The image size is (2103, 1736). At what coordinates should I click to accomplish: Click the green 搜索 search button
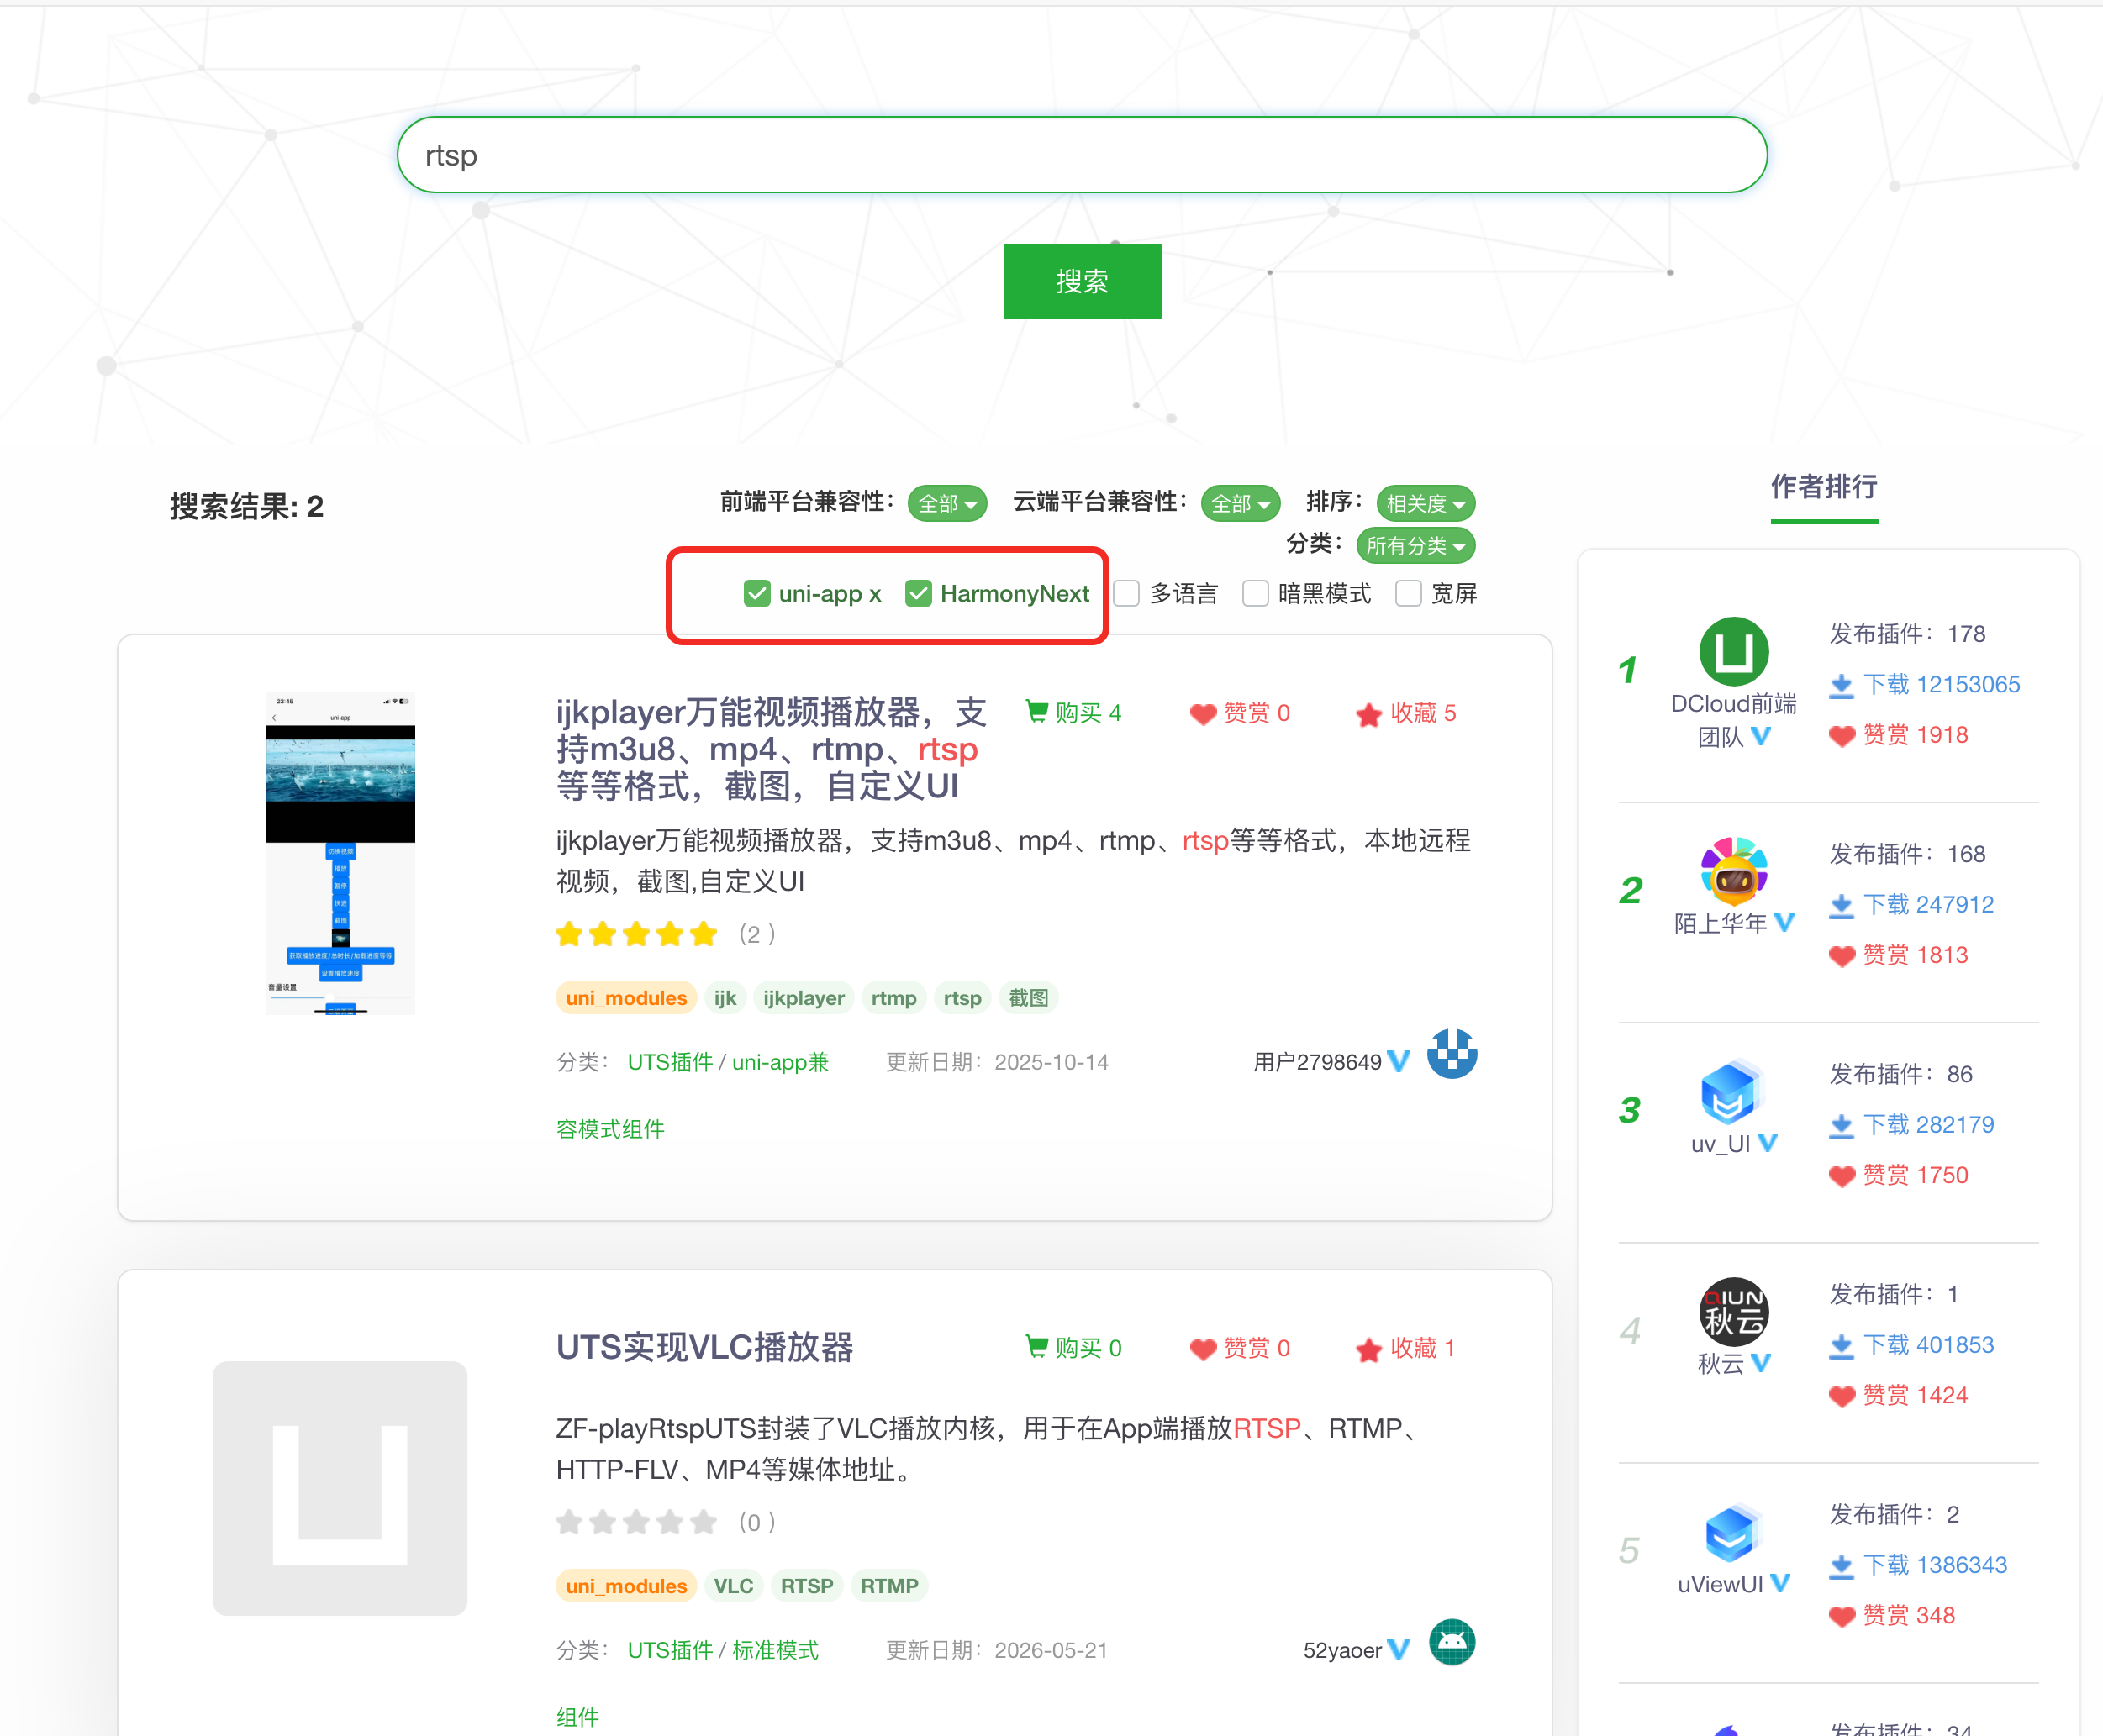pyautogui.click(x=1082, y=281)
